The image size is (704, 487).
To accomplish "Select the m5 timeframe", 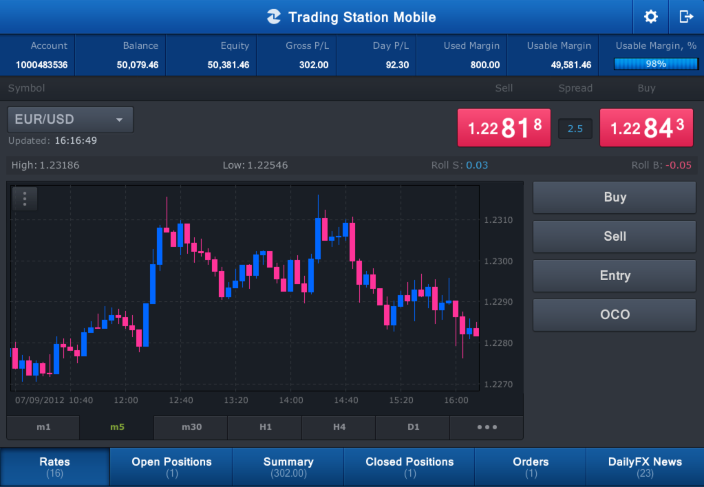I will (x=117, y=427).
